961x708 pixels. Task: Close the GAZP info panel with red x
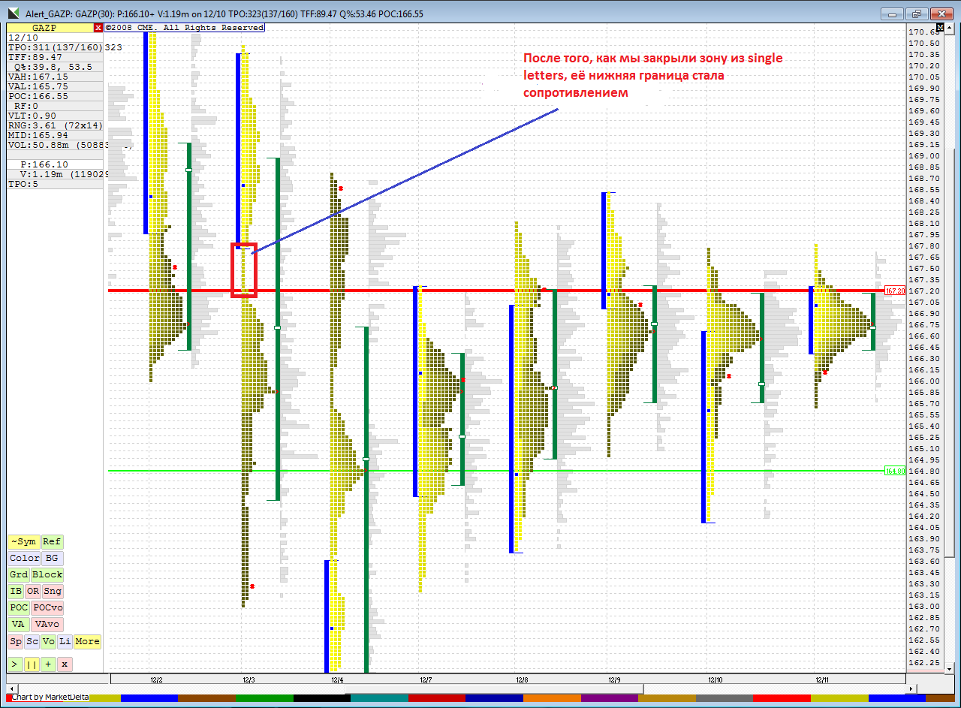[98, 28]
